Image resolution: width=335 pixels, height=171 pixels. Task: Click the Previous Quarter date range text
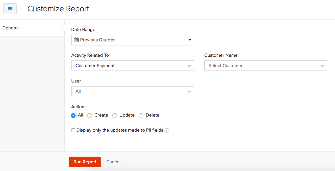97,40
